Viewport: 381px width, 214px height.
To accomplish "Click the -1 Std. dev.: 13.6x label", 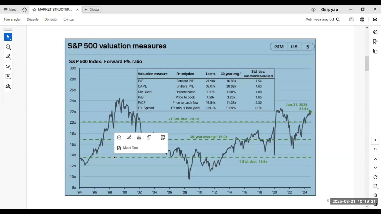I will click(x=253, y=162).
